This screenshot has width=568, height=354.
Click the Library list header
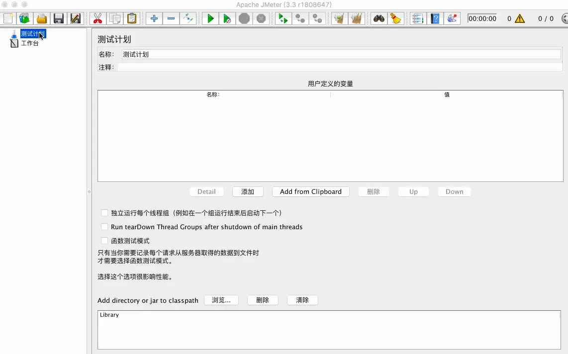[329, 315]
